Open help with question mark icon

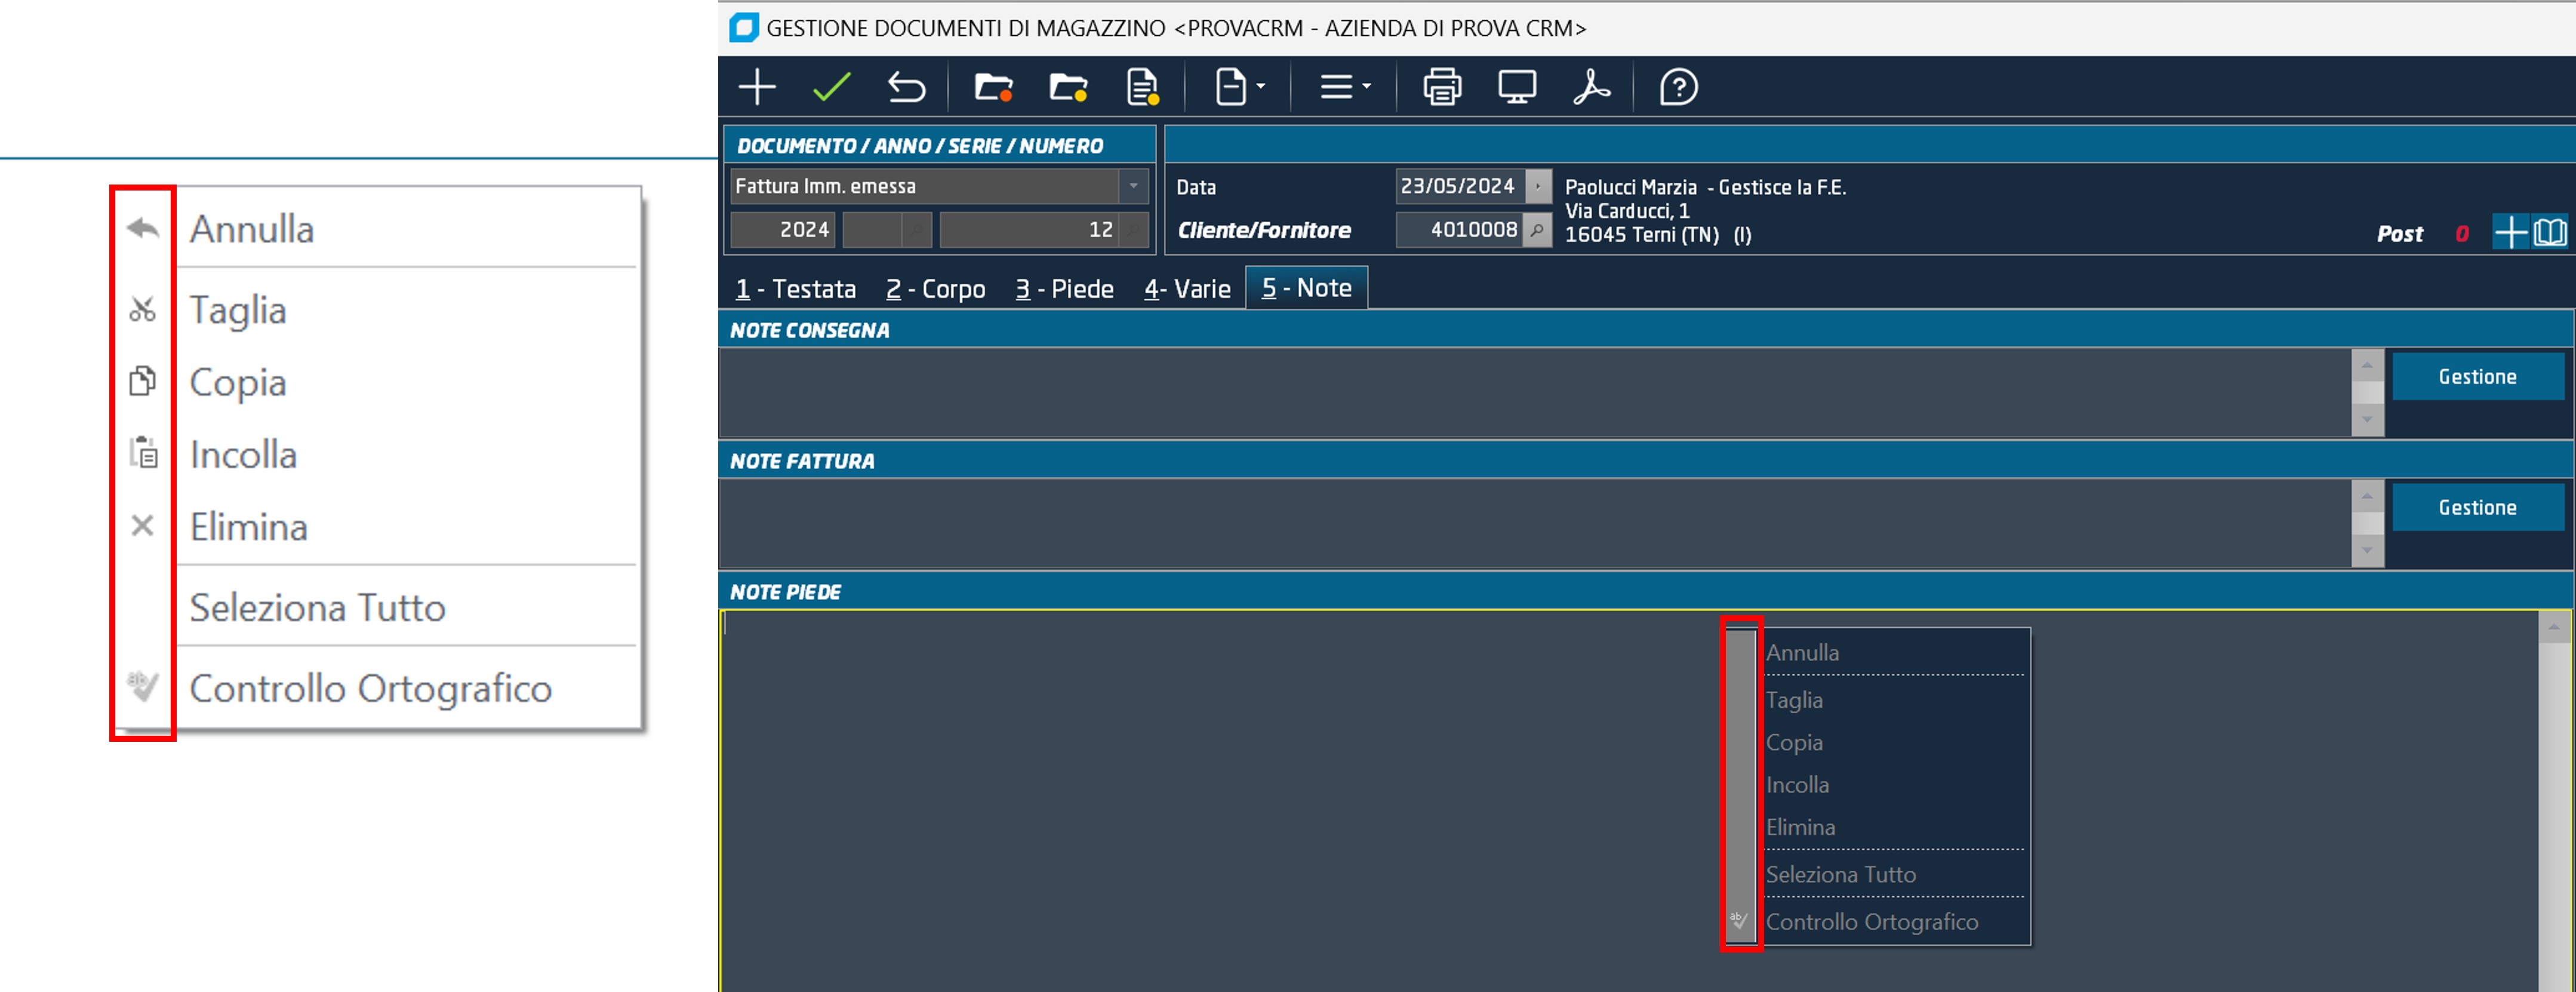point(1678,87)
